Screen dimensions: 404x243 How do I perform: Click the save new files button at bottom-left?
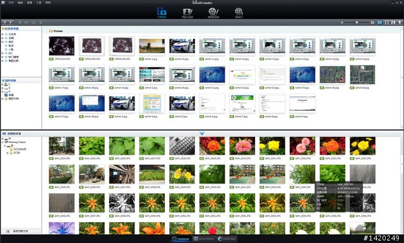[x=21, y=231]
